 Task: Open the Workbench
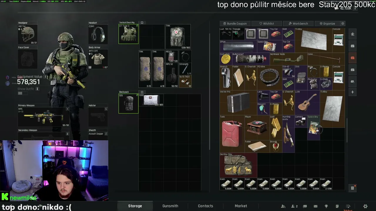point(298,23)
